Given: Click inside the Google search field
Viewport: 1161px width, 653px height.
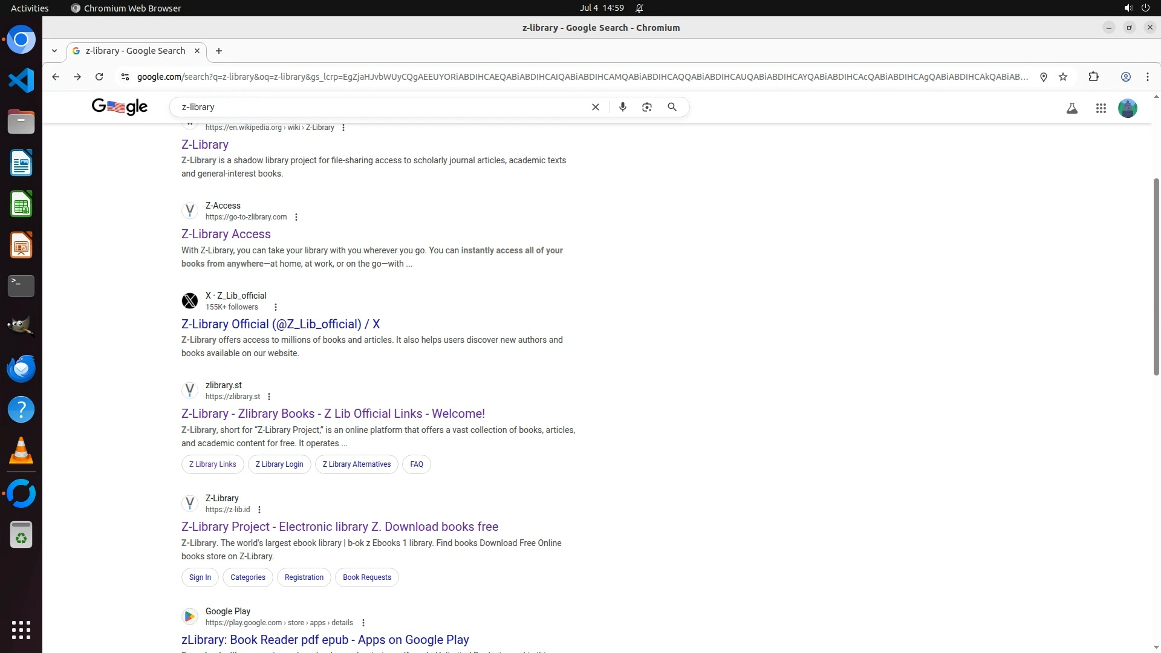Looking at the screenshot, I should [381, 107].
